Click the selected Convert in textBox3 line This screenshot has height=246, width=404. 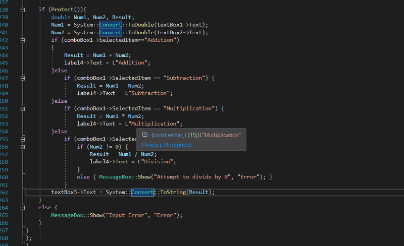pyautogui.click(x=142, y=192)
